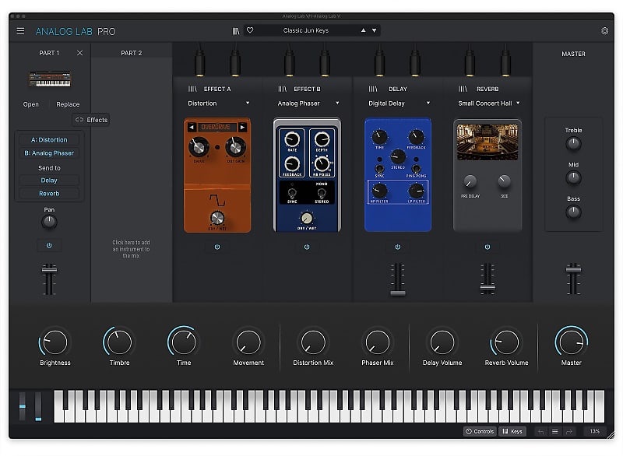
Task: Open the Effect A Distortion dropdown
Action: coord(218,102)
